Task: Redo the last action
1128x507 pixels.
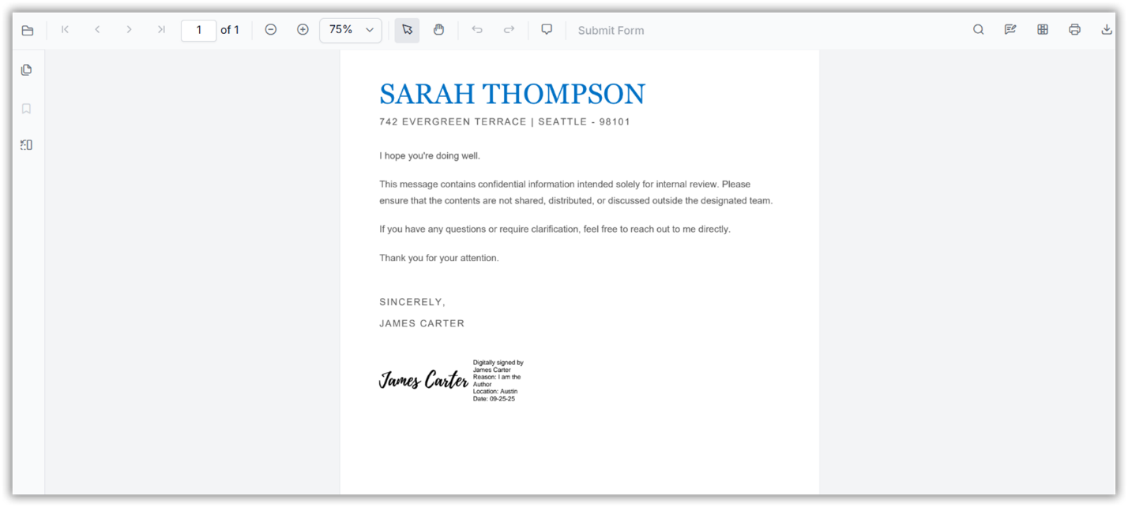Action: click(x=508, y=29)
